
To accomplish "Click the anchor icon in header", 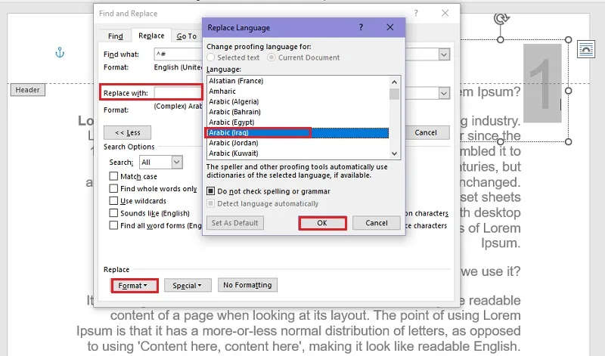I will [60, 52].
